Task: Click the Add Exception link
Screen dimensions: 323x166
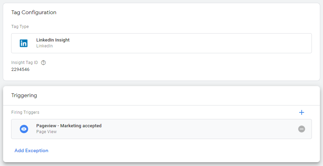Action: 31,150
